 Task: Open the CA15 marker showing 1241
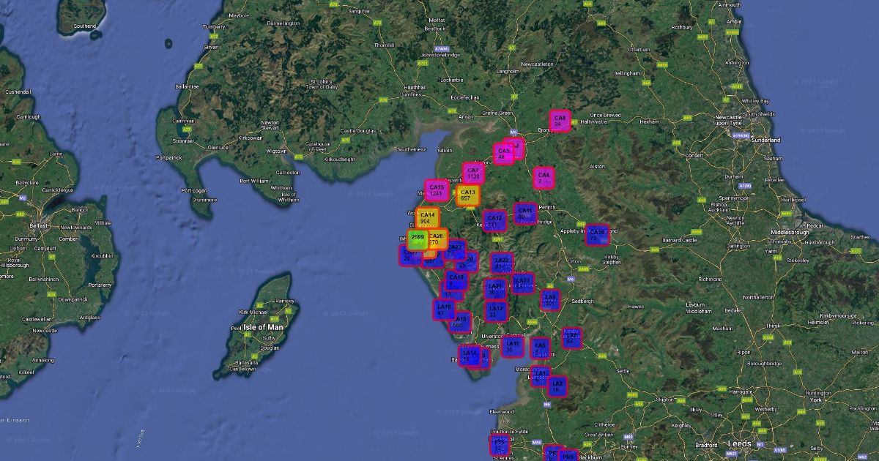437,190
